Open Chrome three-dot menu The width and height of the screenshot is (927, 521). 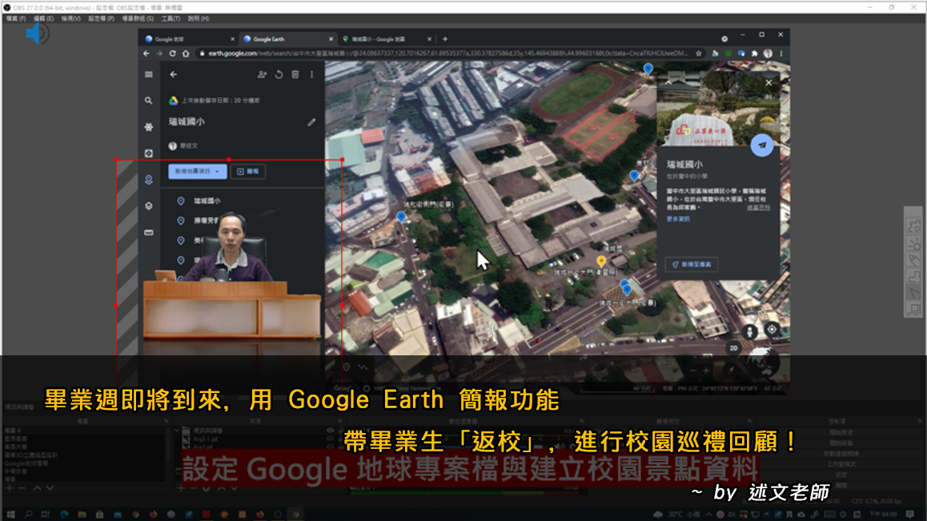(781, 54)
